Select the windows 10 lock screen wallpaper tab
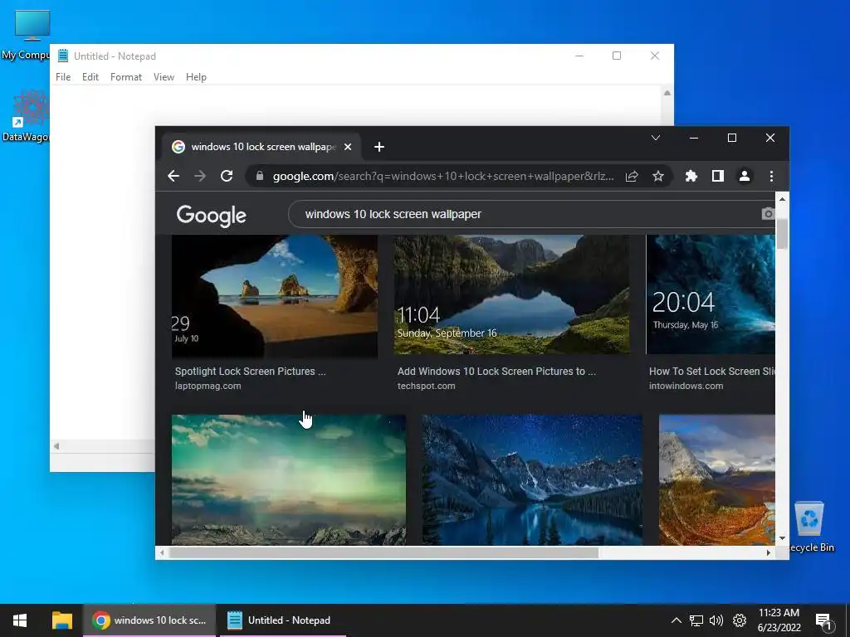Viewport: 850px width, 637px height. 261,147
